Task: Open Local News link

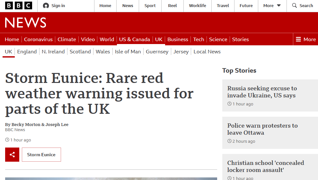Action: (x=207, y=52)
